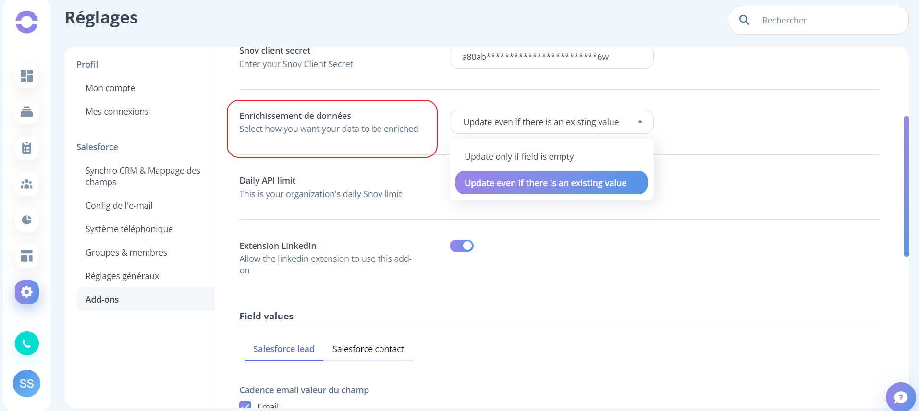
Task: Open the help chat bubble icon
Action: click(x=901, y=397)
